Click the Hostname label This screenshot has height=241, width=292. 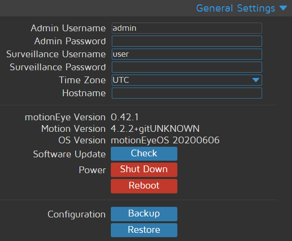coord(84,93)
